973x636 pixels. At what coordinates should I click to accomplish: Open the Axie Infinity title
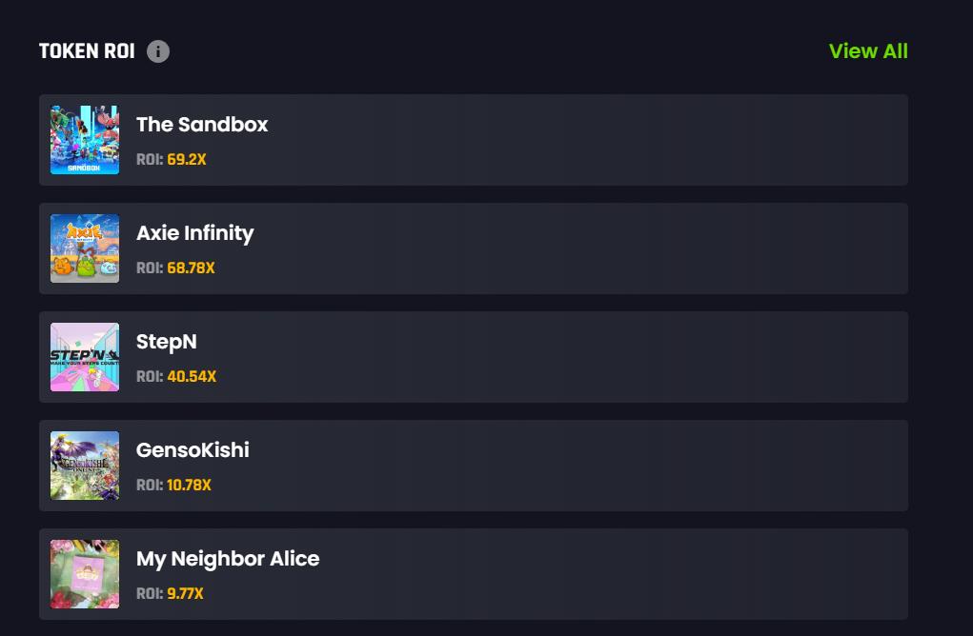(194, 233)
